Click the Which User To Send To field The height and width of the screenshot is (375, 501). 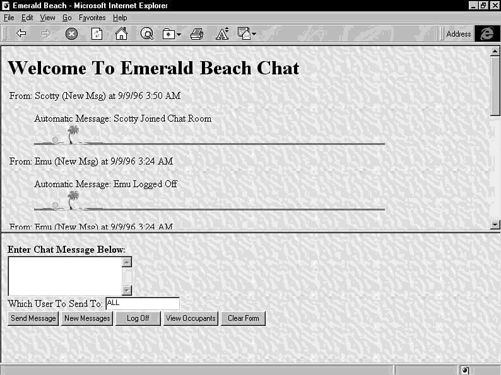point(142,304)
